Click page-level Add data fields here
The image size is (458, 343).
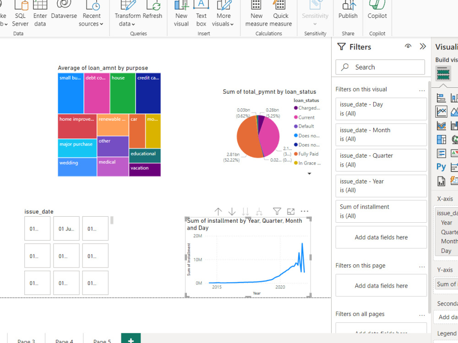(381, 286)
